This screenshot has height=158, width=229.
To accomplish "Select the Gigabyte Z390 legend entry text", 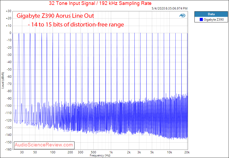I will (x=214, y=19).
